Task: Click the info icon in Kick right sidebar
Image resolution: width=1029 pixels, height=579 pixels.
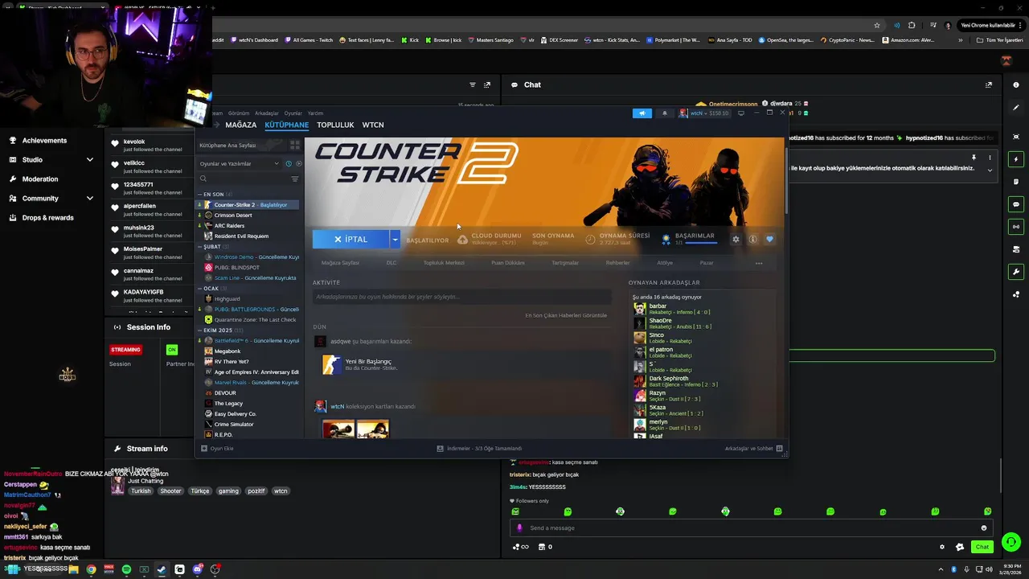Action: (1016, 84)
